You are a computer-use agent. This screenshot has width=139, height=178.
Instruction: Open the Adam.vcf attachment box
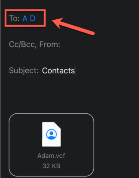(51, 145)
